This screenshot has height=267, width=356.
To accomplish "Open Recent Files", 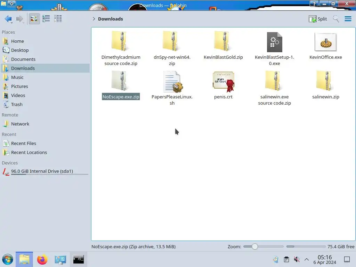I will tap(45, 144).
